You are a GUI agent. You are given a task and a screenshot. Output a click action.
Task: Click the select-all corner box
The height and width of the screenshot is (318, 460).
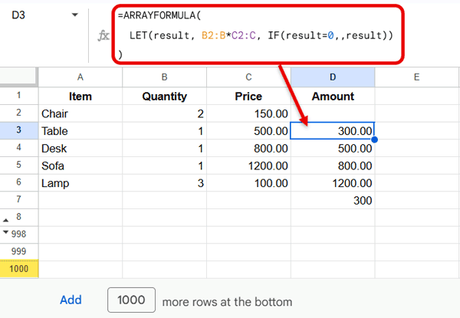point(18,77)
